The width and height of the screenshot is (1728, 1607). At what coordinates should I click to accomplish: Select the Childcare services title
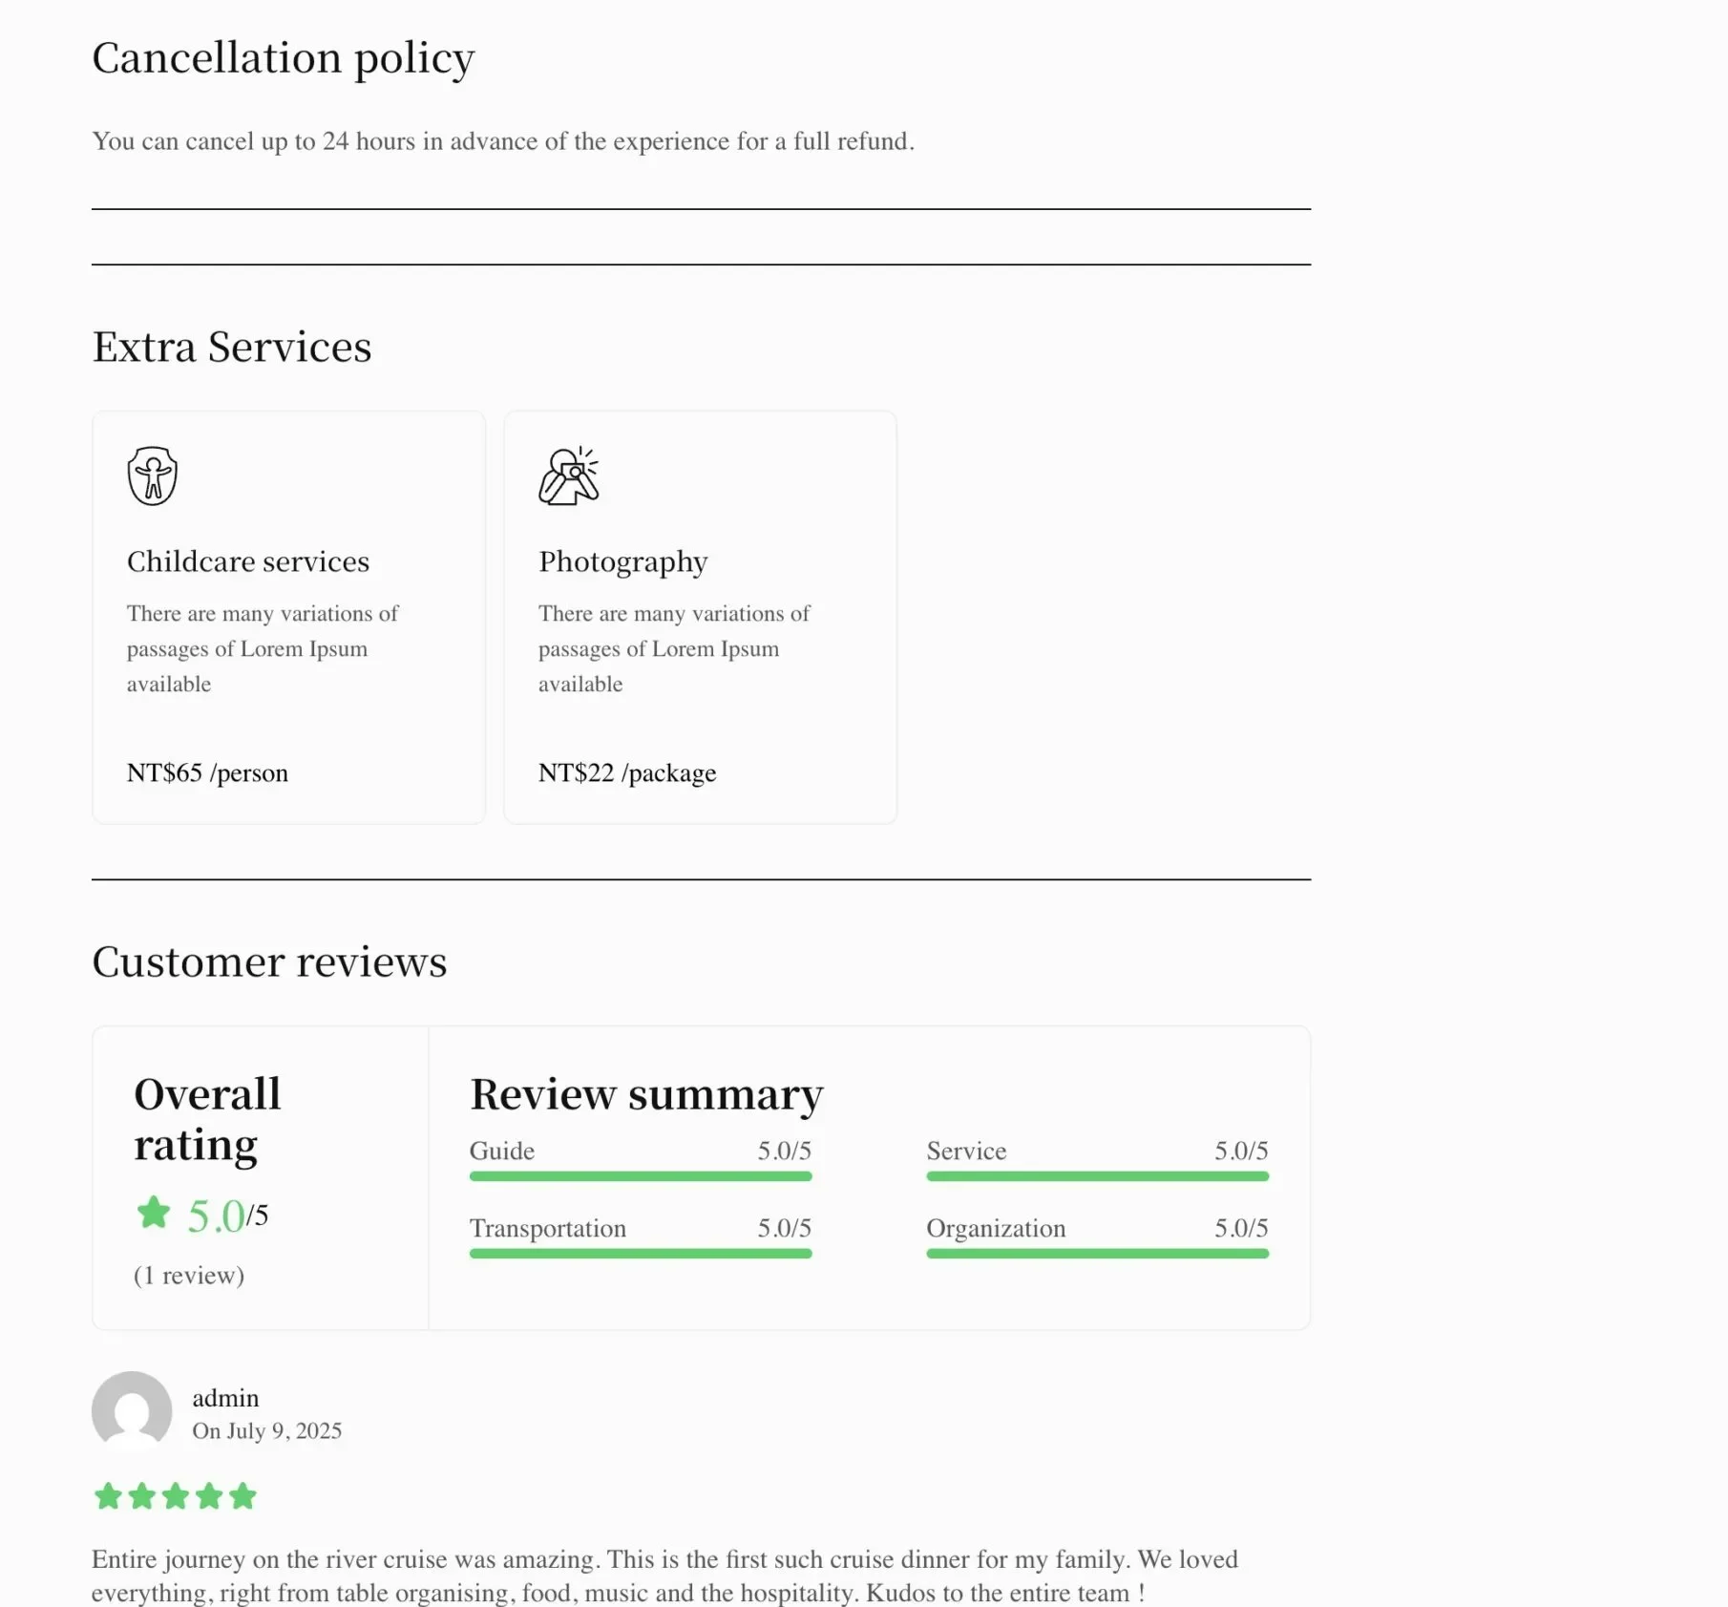click(x=248, y=561)
